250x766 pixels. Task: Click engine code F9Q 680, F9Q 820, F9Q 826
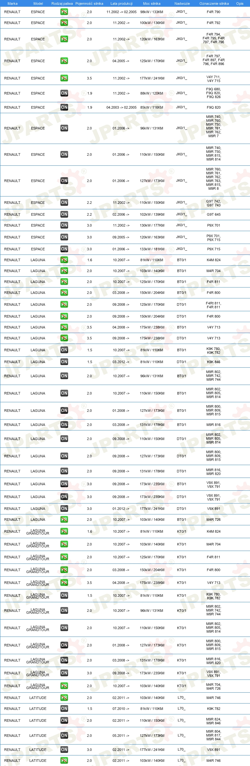(214, 93)
